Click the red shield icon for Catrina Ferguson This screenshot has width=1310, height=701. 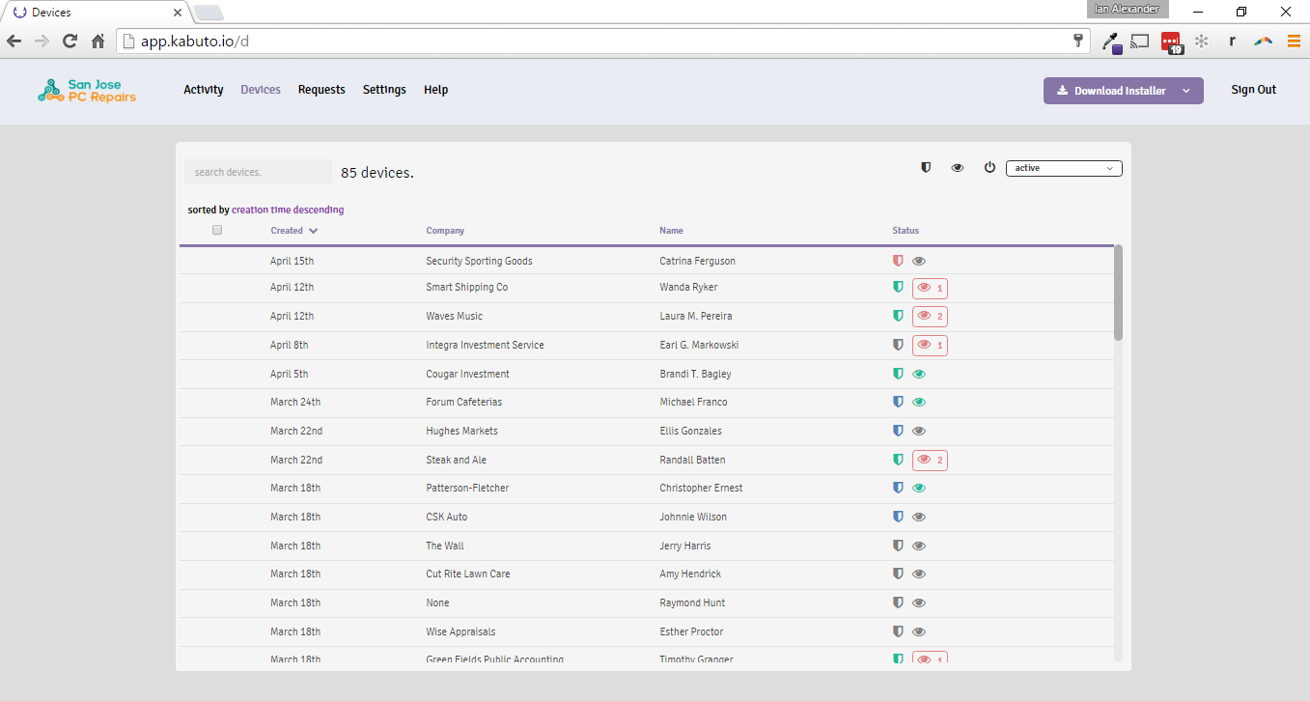898,261
